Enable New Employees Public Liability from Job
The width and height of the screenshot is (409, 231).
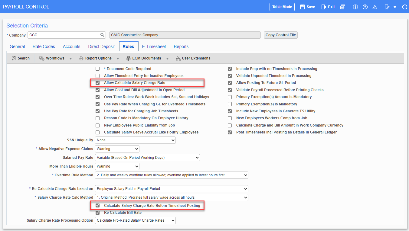tap(97, 125)
